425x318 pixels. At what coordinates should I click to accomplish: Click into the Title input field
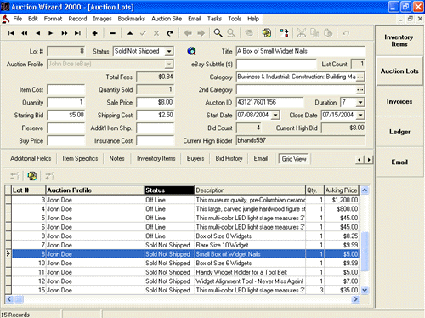[301, 51]
